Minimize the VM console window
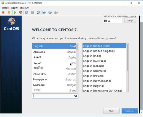Screen dimensions: 143x117 pos(123,3)
